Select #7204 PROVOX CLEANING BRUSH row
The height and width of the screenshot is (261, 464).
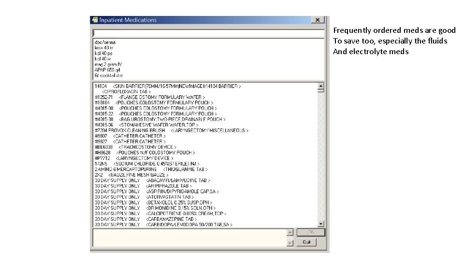pos(172,130)
